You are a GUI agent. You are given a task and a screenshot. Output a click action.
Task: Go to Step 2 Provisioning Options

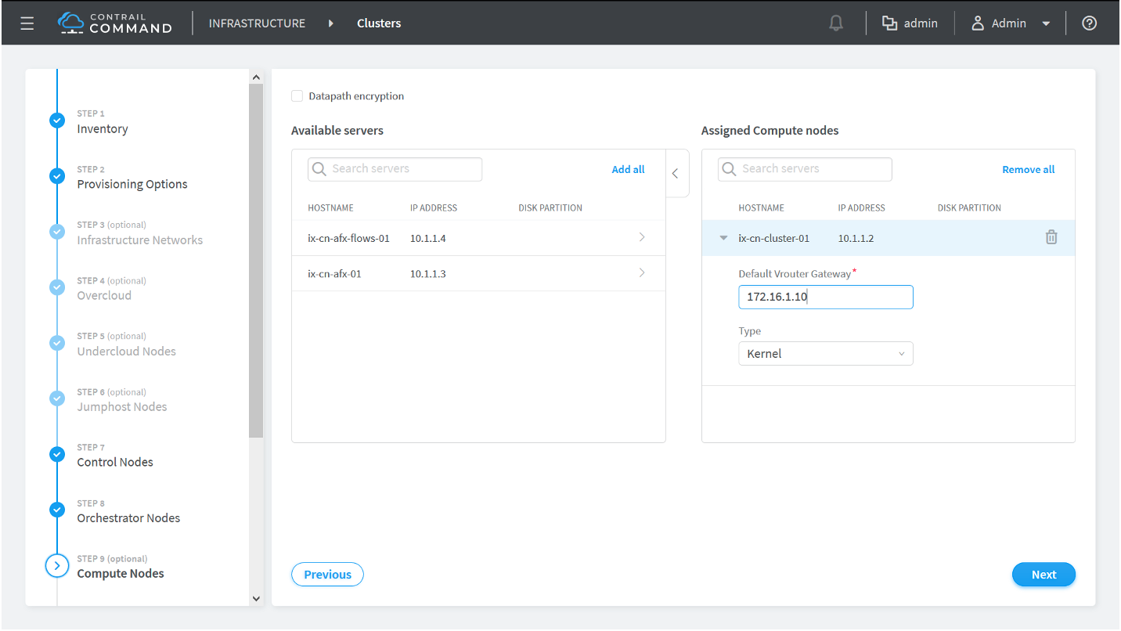pos(132,184)
